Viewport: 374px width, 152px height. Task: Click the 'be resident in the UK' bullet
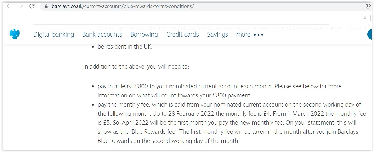coord(125,47)
